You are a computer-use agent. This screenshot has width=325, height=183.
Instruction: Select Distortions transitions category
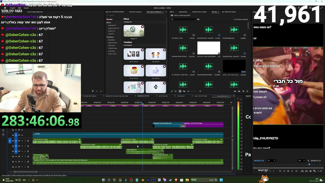[111, 45]
